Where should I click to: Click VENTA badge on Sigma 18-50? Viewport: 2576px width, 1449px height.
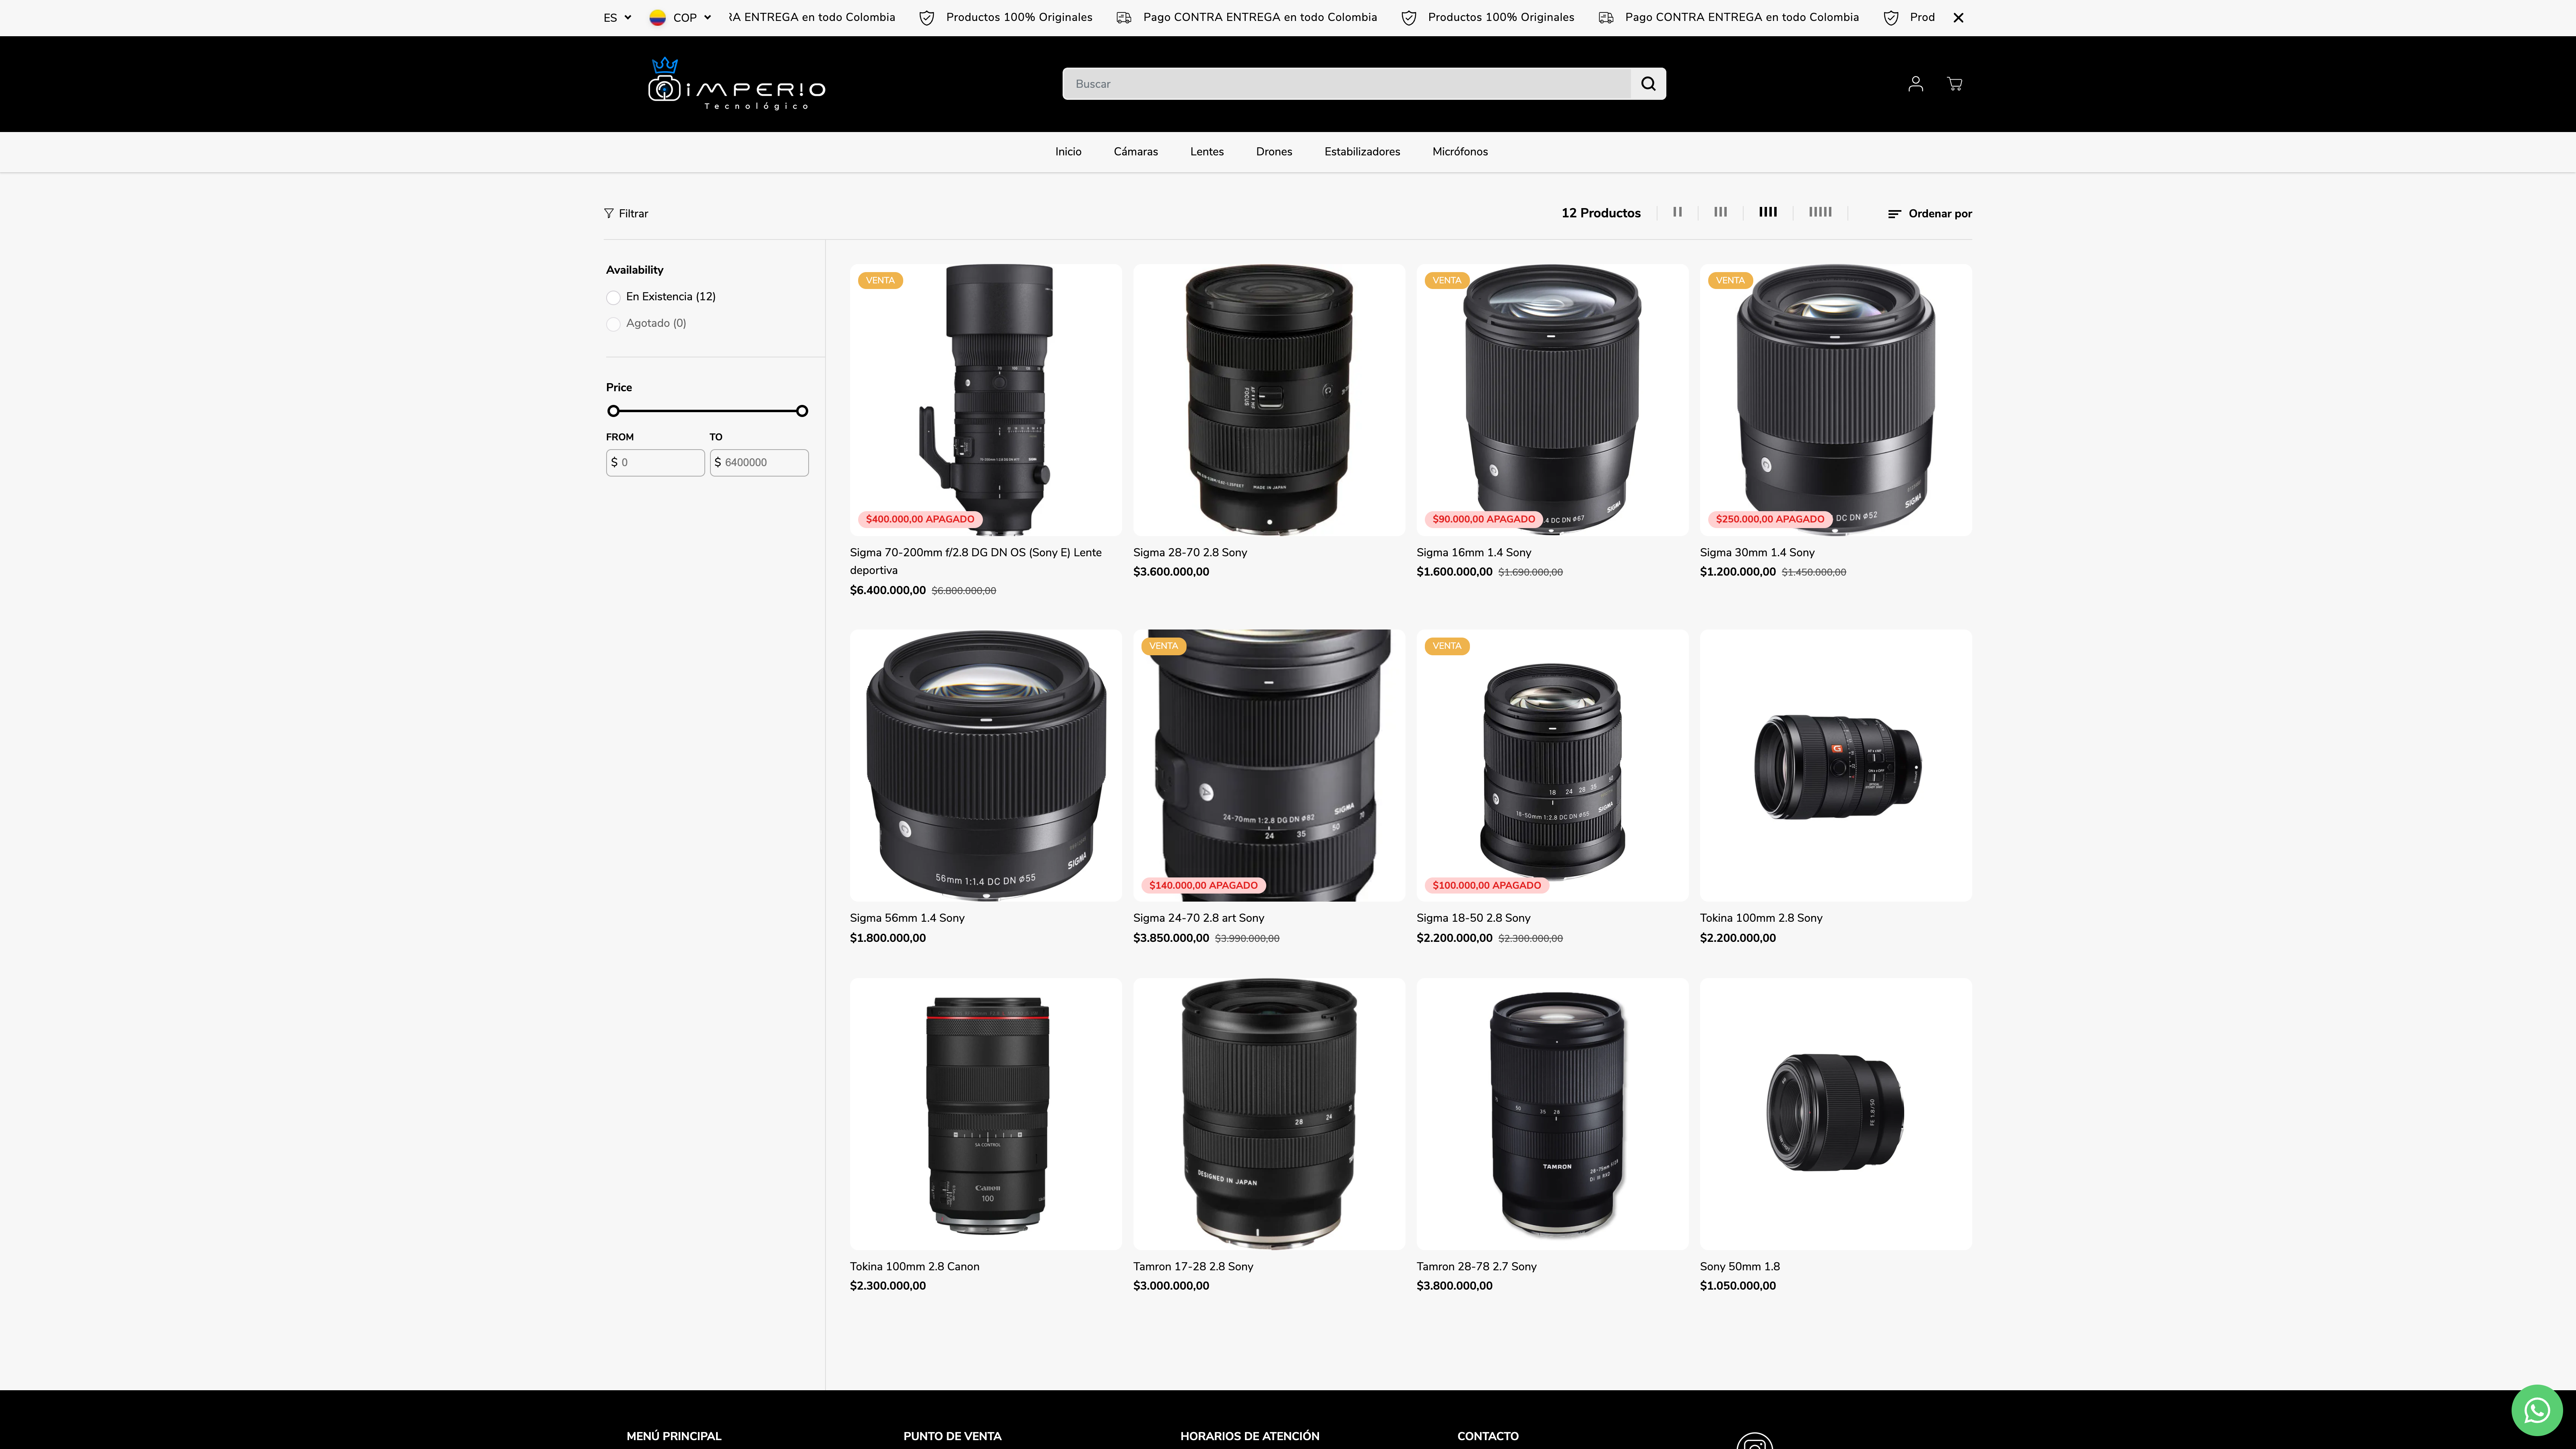(1447, 646)
